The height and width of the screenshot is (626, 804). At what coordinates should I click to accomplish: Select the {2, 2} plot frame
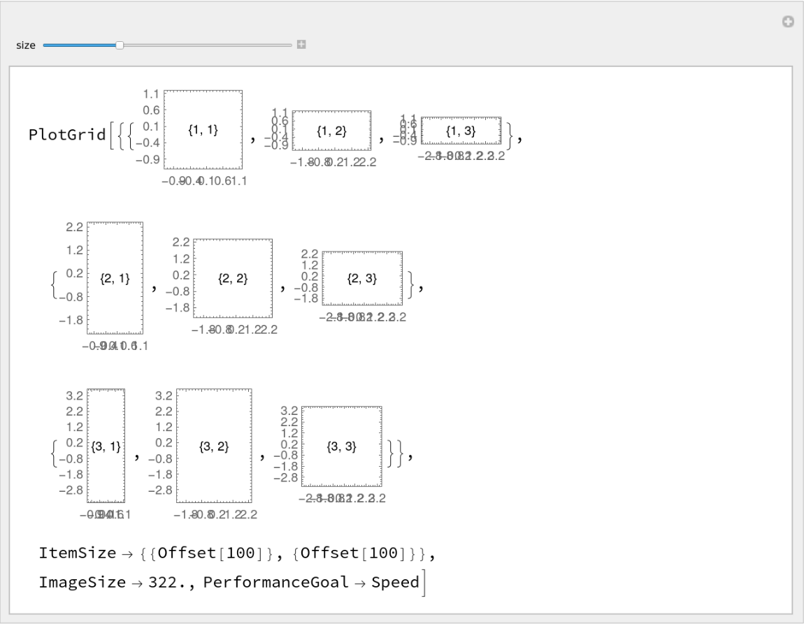(x=233, y=278)
